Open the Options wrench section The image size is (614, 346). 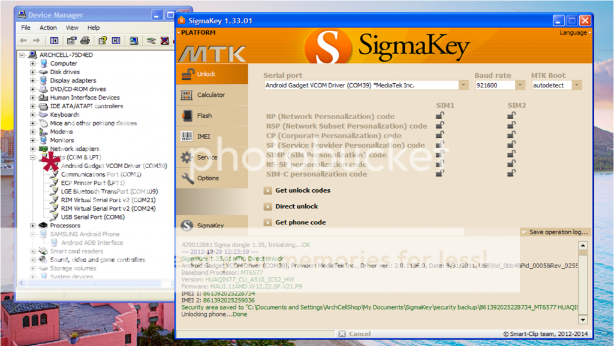[x=187, y=178]
